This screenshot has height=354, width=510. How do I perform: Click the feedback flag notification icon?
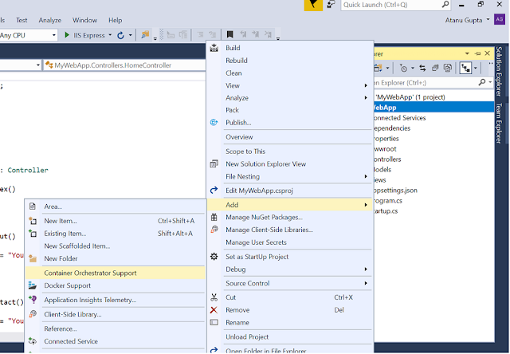[313, 5]
